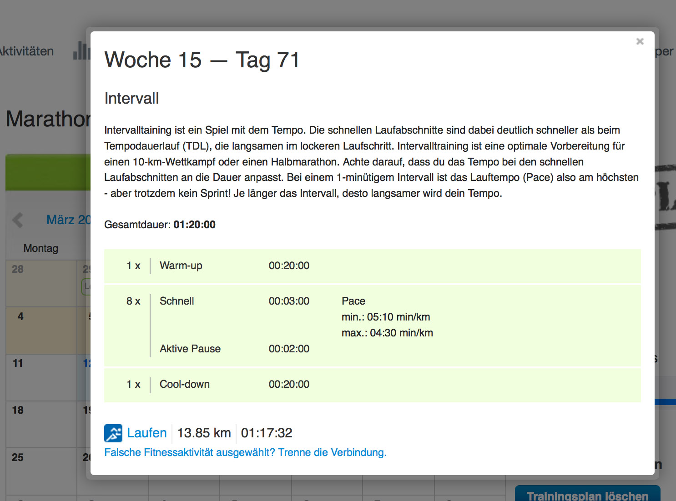The image size is (676, 501).
Task: Click the Aktive Pause step
Action: pyautogui.click(x=190, y=349)
